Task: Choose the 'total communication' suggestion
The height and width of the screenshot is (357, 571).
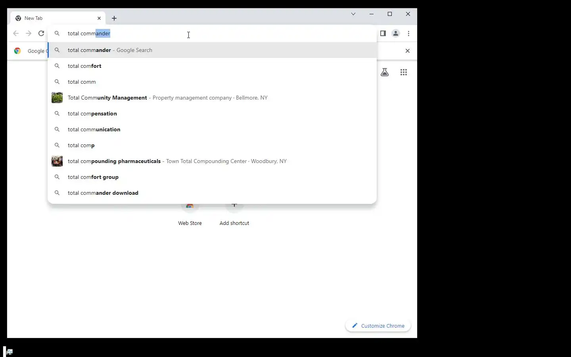Action: (212, 129)
